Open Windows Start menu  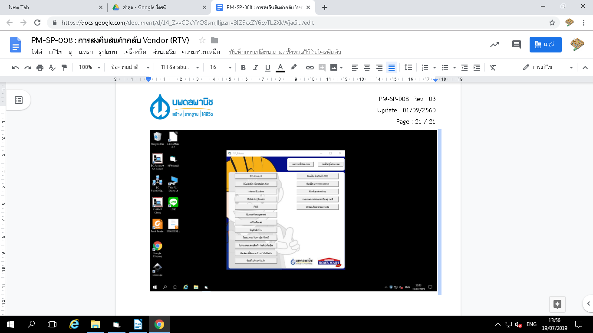point(10,324)
